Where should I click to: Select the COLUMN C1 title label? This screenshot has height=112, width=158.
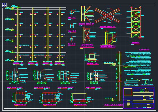click(x=18, y=63)
